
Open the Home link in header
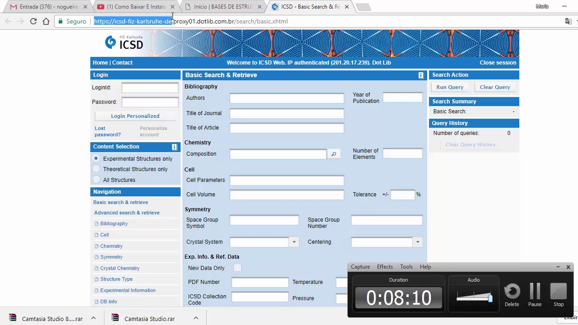tap(100, 63)
